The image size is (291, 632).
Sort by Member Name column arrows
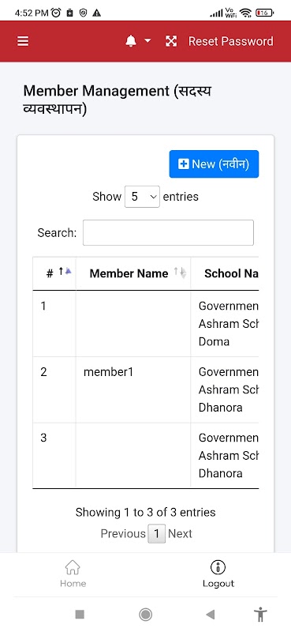point(180,273)
